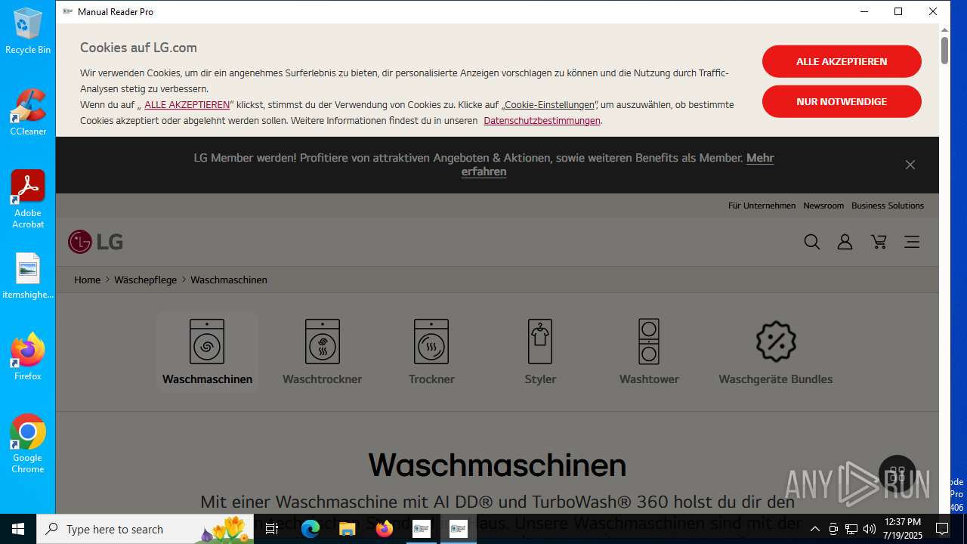Open Google Chrome desktop shortcut
The image size is (967, 544).
coord(28,444)
